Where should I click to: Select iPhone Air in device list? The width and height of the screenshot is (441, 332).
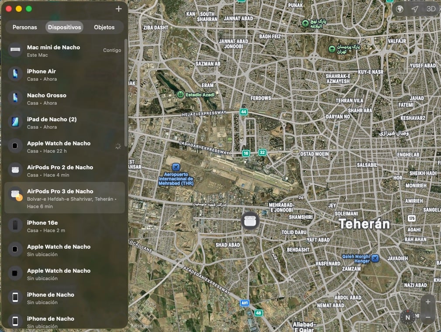(65, 75)
